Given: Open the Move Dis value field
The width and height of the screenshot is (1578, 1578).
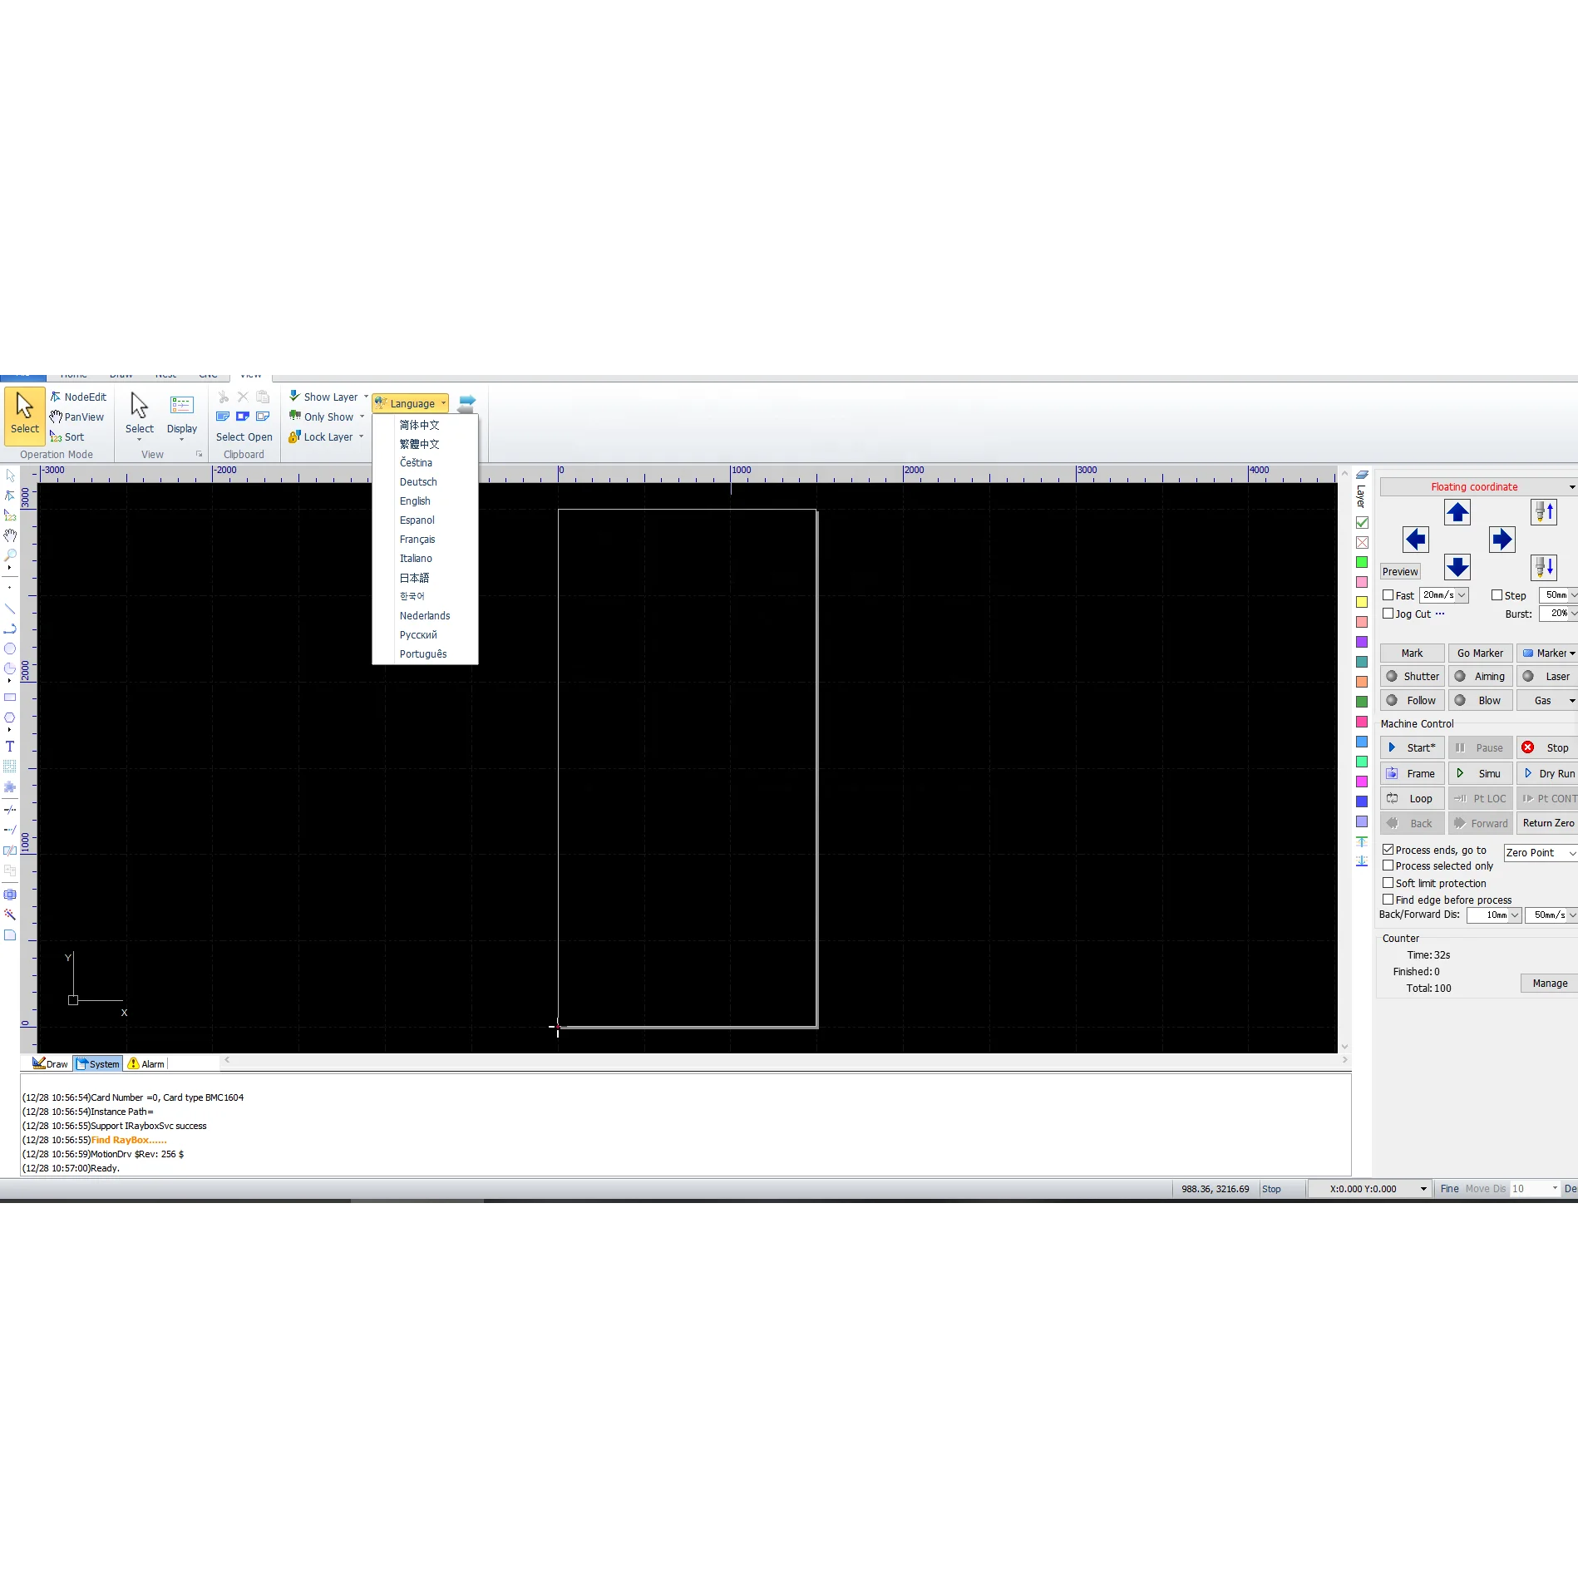Looking at the screenshot, I should pyautogui.click(x=1535, y=1189).
